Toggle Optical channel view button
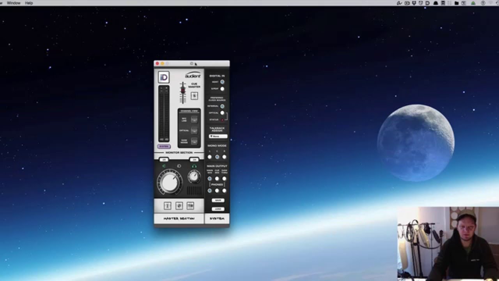This screenshot has height=281, width=499. 194,131
